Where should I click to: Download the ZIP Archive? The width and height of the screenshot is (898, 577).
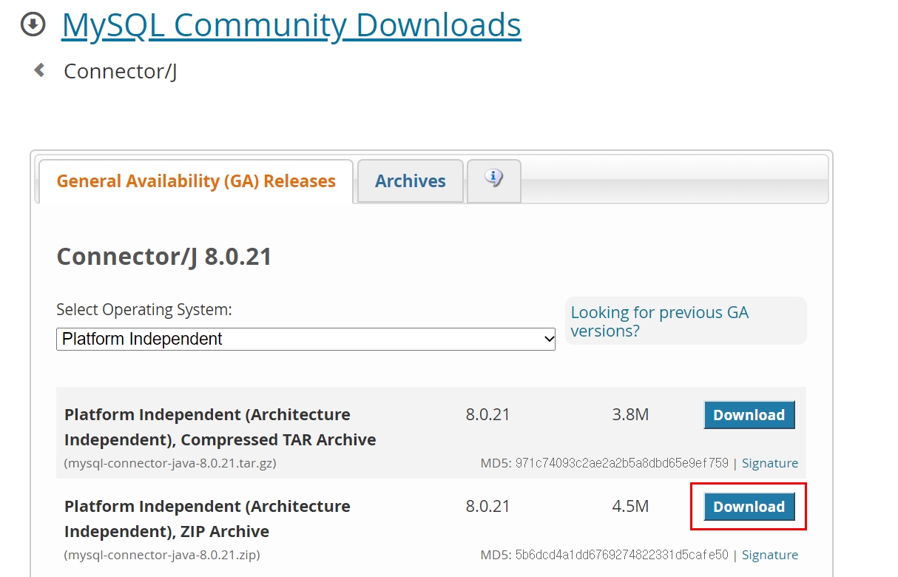tap(749, 507)
